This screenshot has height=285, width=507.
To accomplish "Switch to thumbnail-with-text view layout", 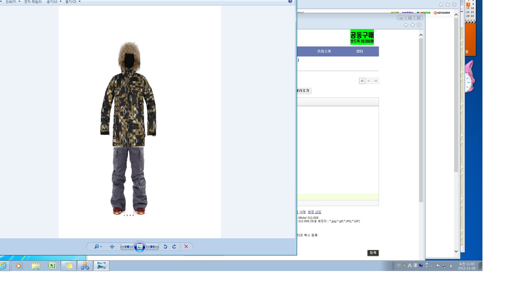I will click(369, 81).
